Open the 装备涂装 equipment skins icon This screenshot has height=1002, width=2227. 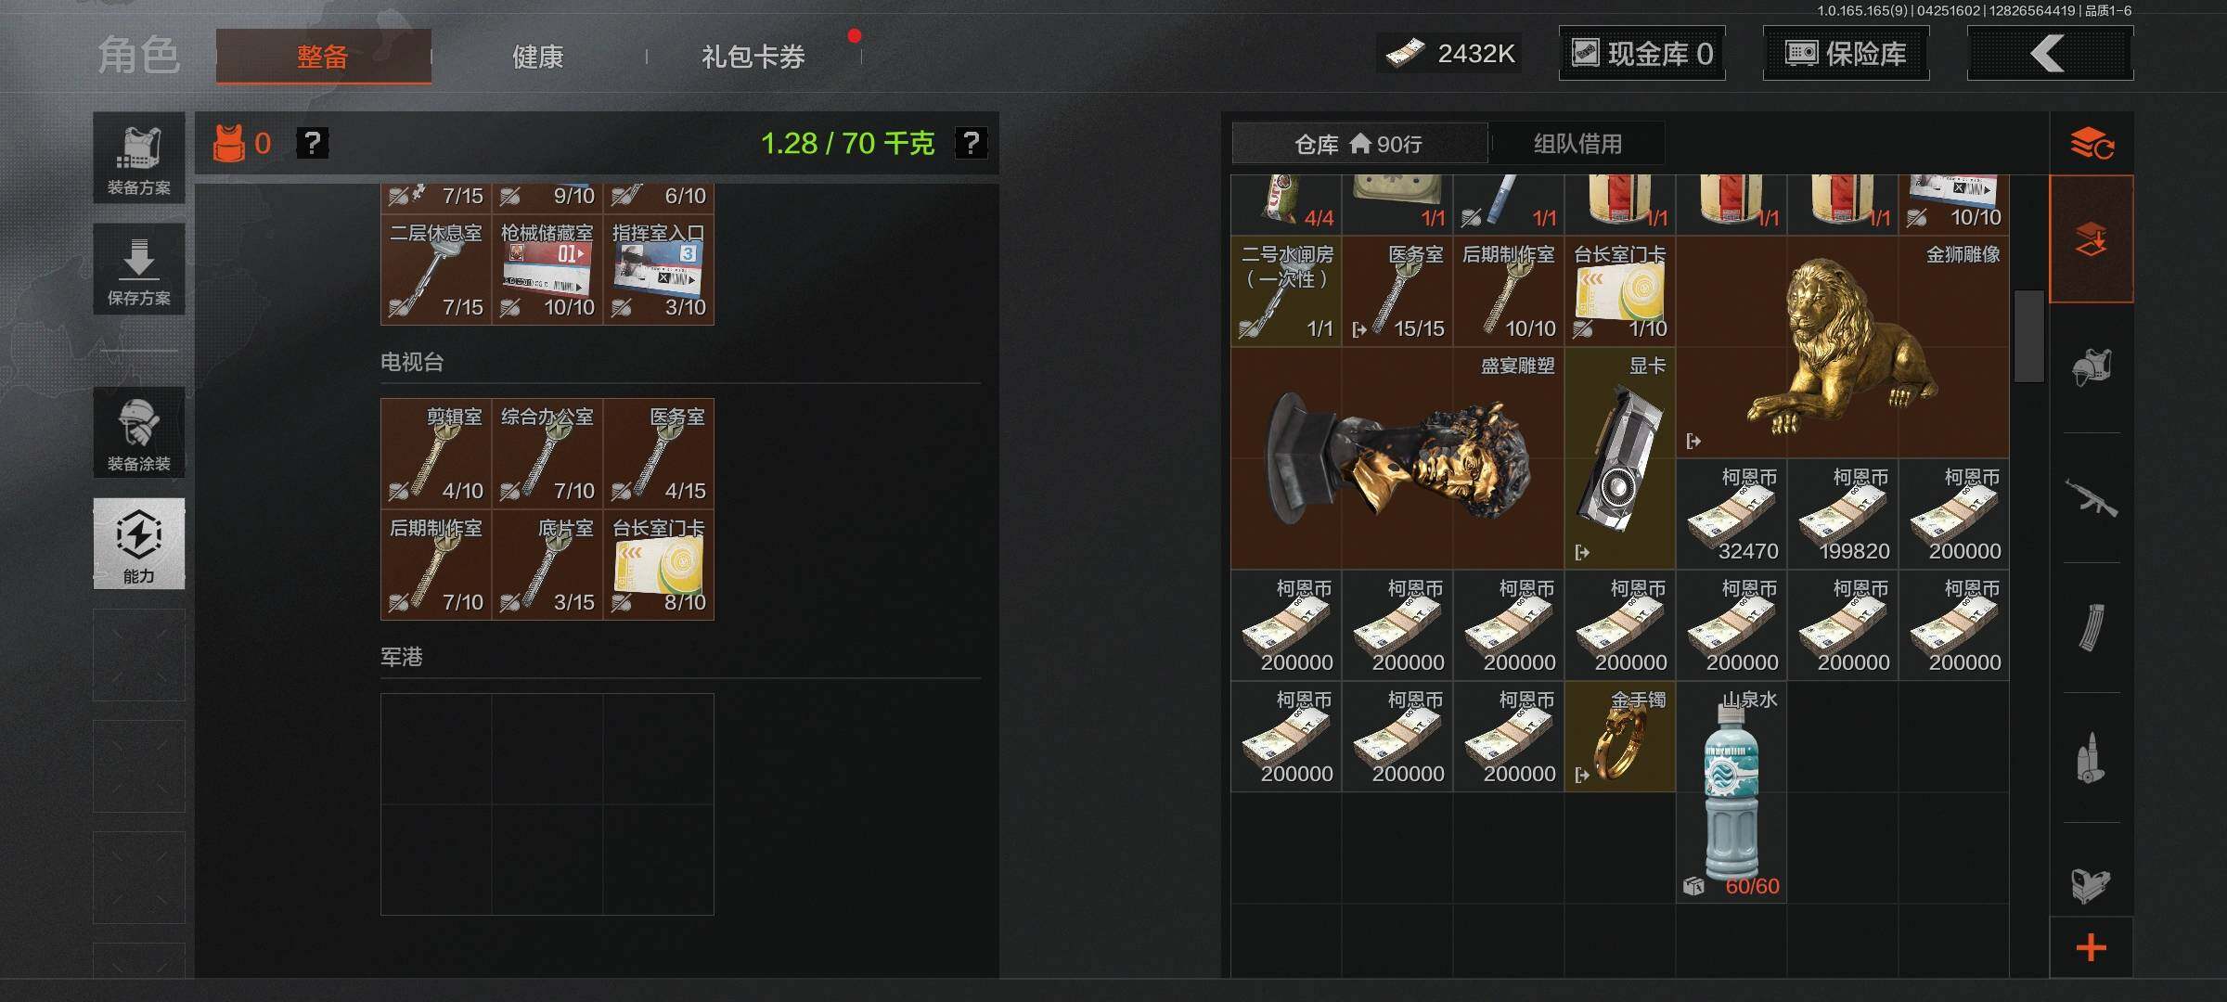click(139, 433)
